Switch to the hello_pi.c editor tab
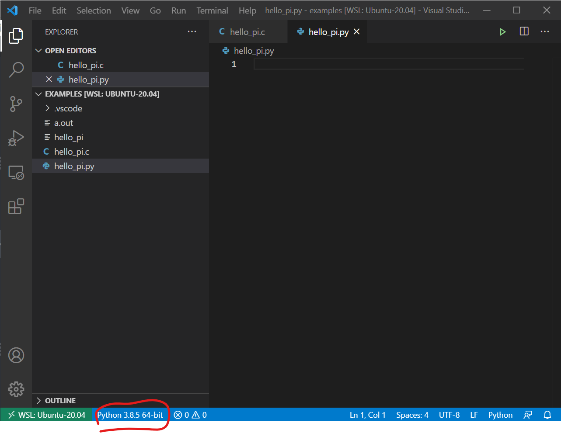 tap(248, 32)
